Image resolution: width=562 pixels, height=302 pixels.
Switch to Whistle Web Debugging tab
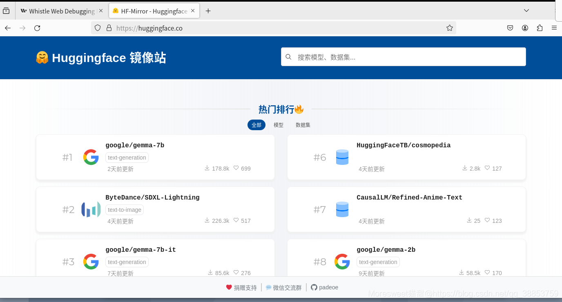pos(62,11)
